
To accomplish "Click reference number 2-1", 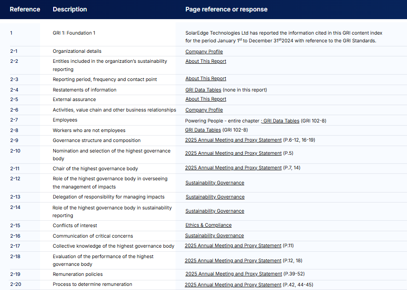I will click(14, 51).
